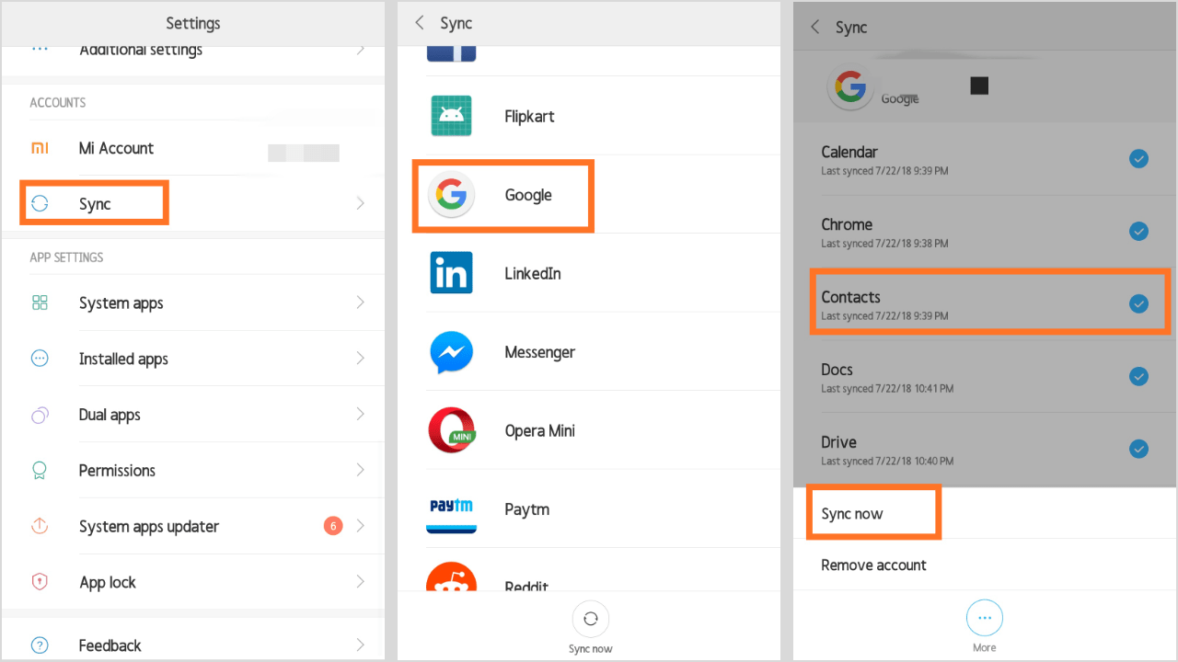The width and height of the screenshot is (1178, 662).
Task: Select the Opera Mini account label
Action: (x=539, y=430)
